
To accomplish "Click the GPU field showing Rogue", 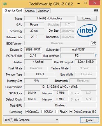I will click(34, 24).
